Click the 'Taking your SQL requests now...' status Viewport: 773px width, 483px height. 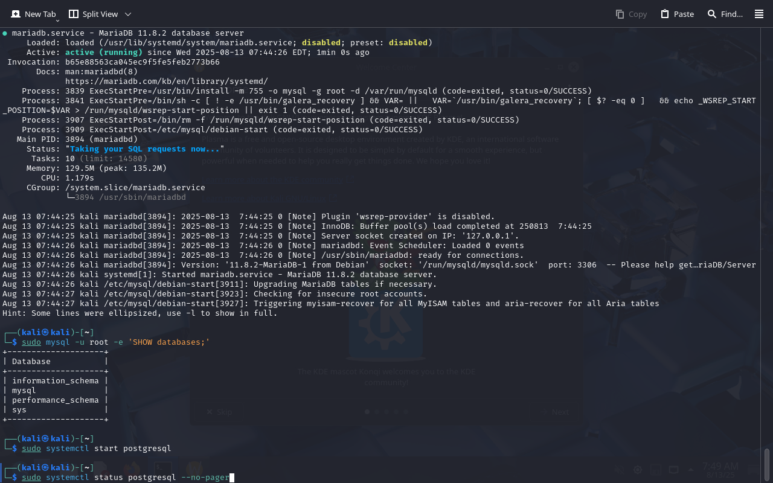[x=145, y=149]
